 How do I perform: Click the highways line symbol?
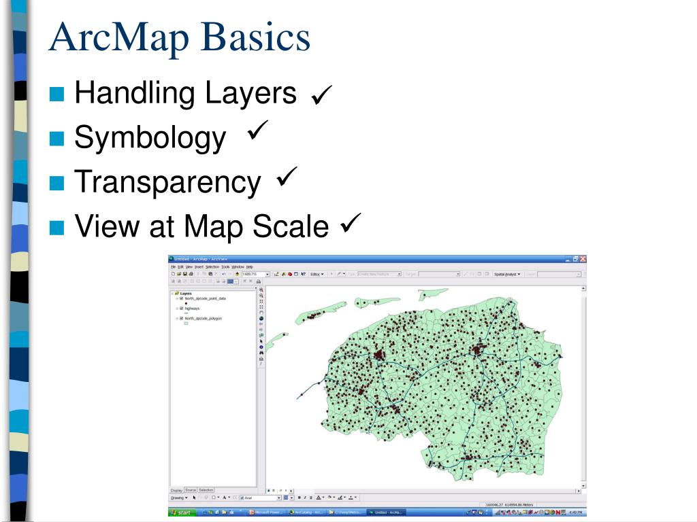click(x=187, y=313)
